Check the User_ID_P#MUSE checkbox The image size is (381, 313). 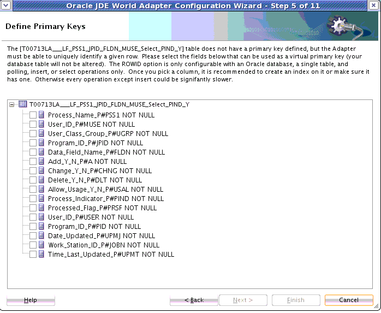point(33,125)
